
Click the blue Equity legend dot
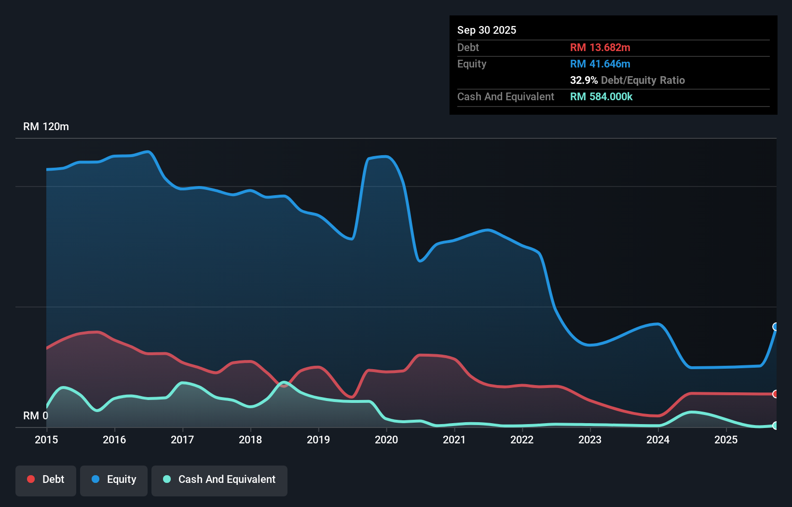[x=96, y=479]
